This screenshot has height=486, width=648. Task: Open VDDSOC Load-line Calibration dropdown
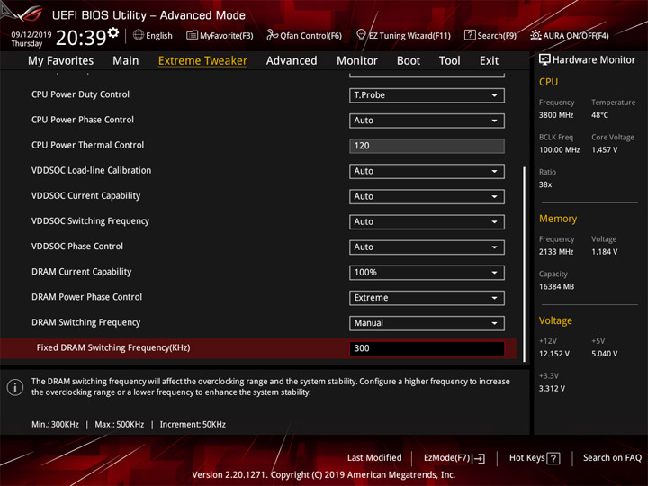[427, 171]
